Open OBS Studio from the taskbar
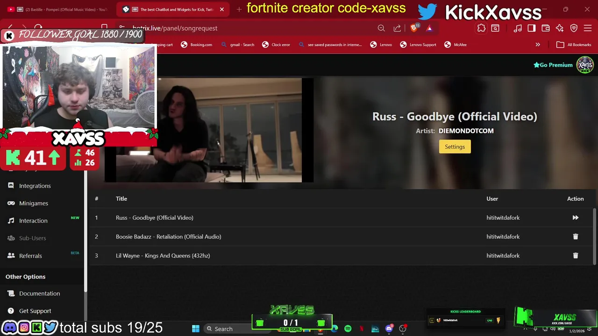 (403, 329)
